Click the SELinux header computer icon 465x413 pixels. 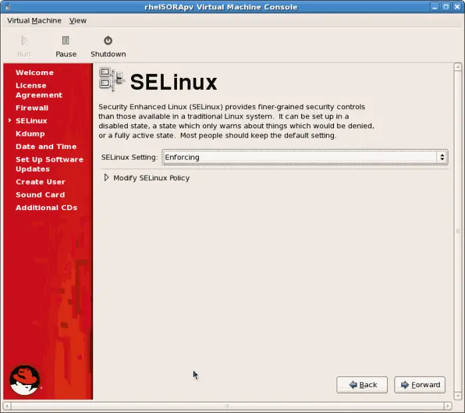point(111,80)
